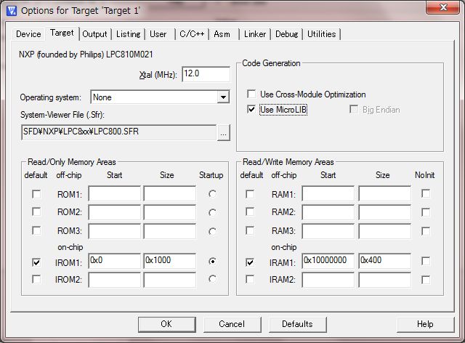The image size is (465, 343).
Task: Click the Keil icon in title bar
Action: (10, 9)
